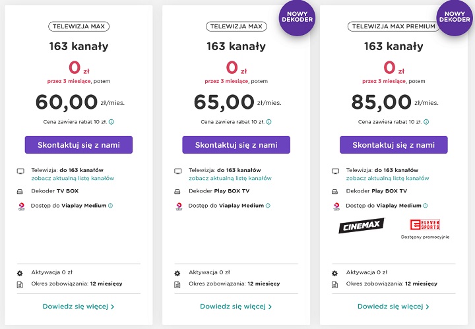Image resolution: width=475 pixels, height=329 pixels.
Task: Click info icon beside 65,00 plan rebate note
Action: pos(269,122)
